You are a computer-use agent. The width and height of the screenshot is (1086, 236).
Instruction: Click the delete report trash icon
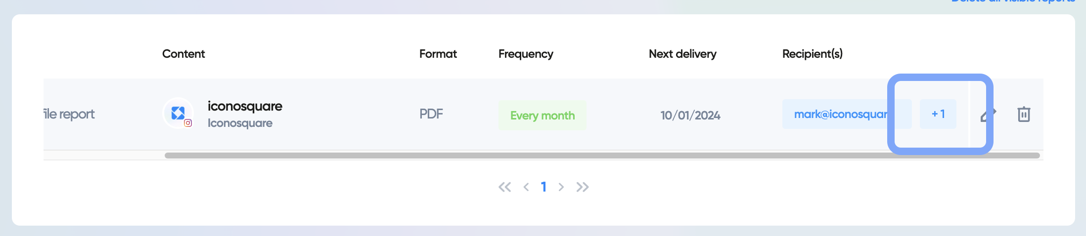pos(1024,114)
